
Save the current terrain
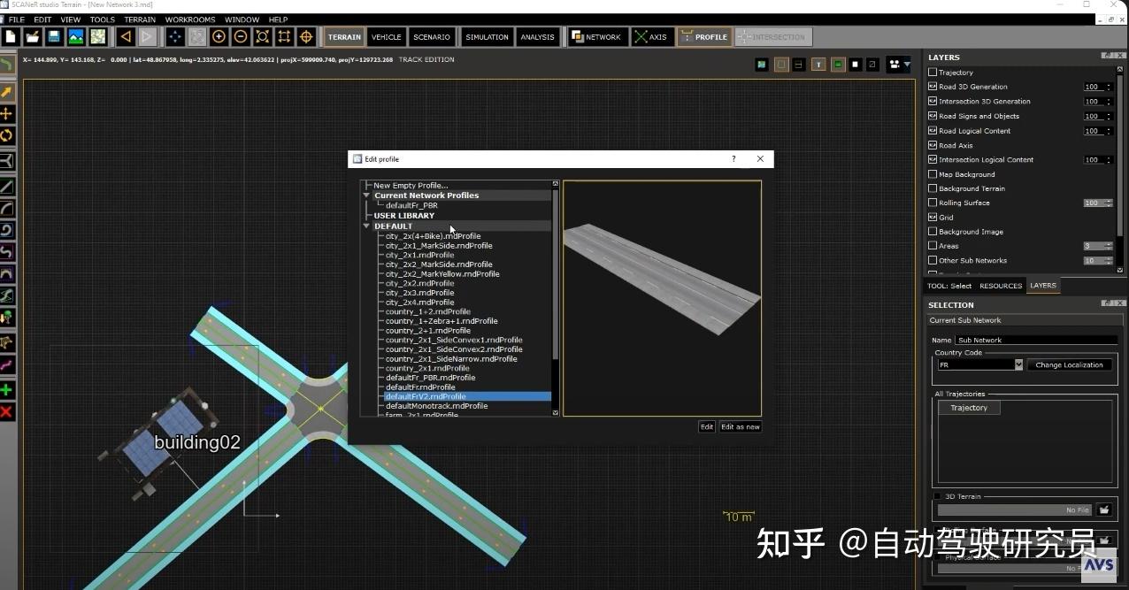pyautogui.click(x=53, y=36)
